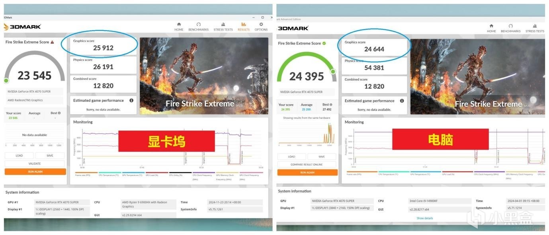
Task: Click info icon next to Best in left window
Action: pos(59,113)
